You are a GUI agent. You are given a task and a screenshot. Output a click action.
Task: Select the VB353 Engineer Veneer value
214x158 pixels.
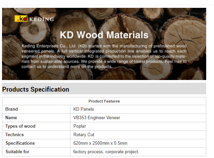click(97, 118)
